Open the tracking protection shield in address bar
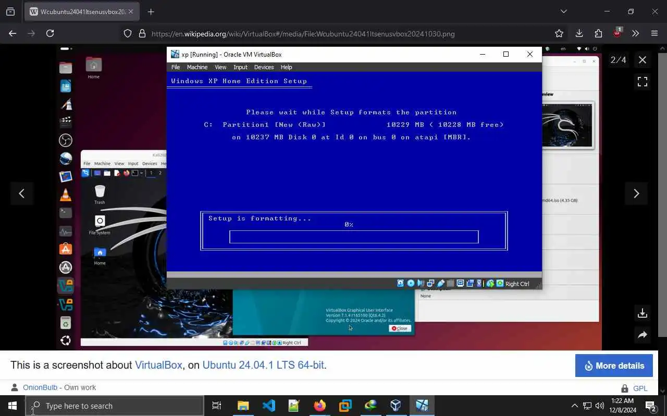This screenshot has height=416, width=667. pos(128,33)
